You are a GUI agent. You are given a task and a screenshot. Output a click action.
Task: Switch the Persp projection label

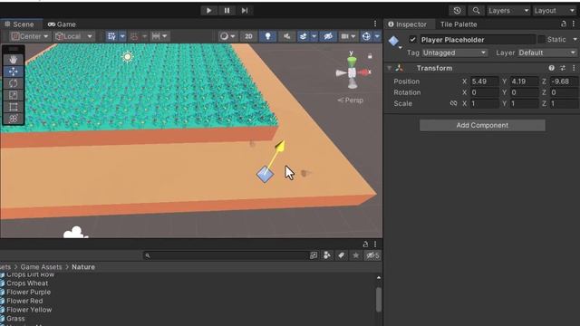click(351, 101)
